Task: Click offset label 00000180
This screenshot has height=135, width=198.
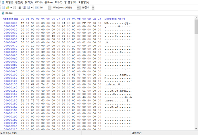Action: 11,101
